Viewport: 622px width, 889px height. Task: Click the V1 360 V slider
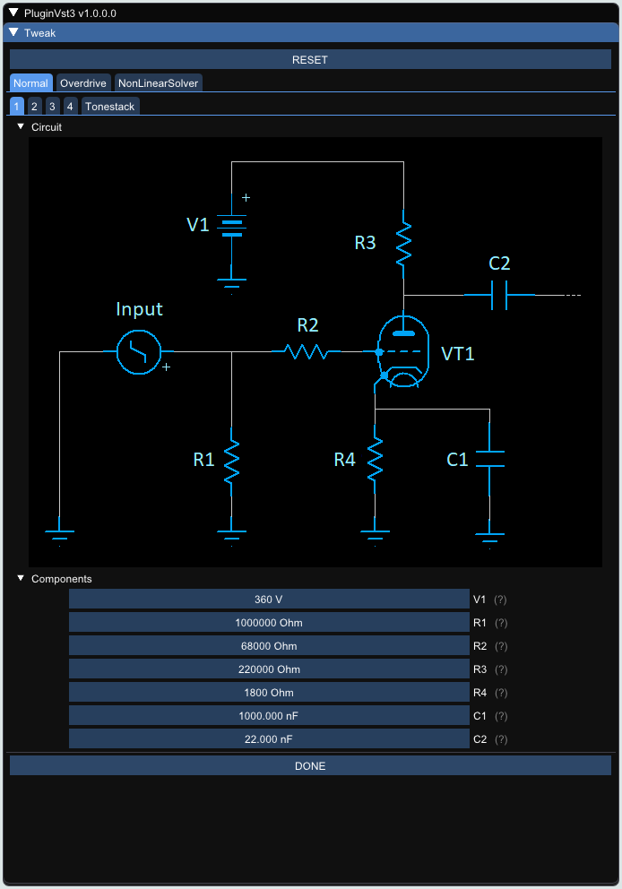(269, 600)
